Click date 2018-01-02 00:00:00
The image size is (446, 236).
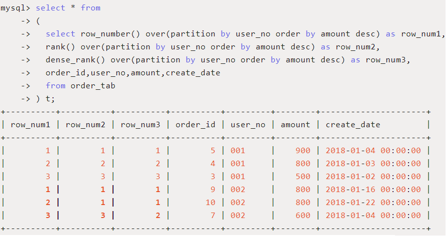point(373,177)
